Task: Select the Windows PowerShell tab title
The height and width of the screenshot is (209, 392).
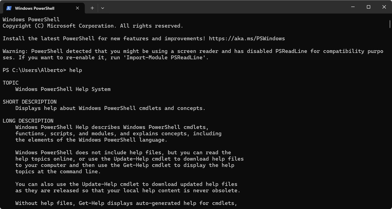Action: point(35,8)
